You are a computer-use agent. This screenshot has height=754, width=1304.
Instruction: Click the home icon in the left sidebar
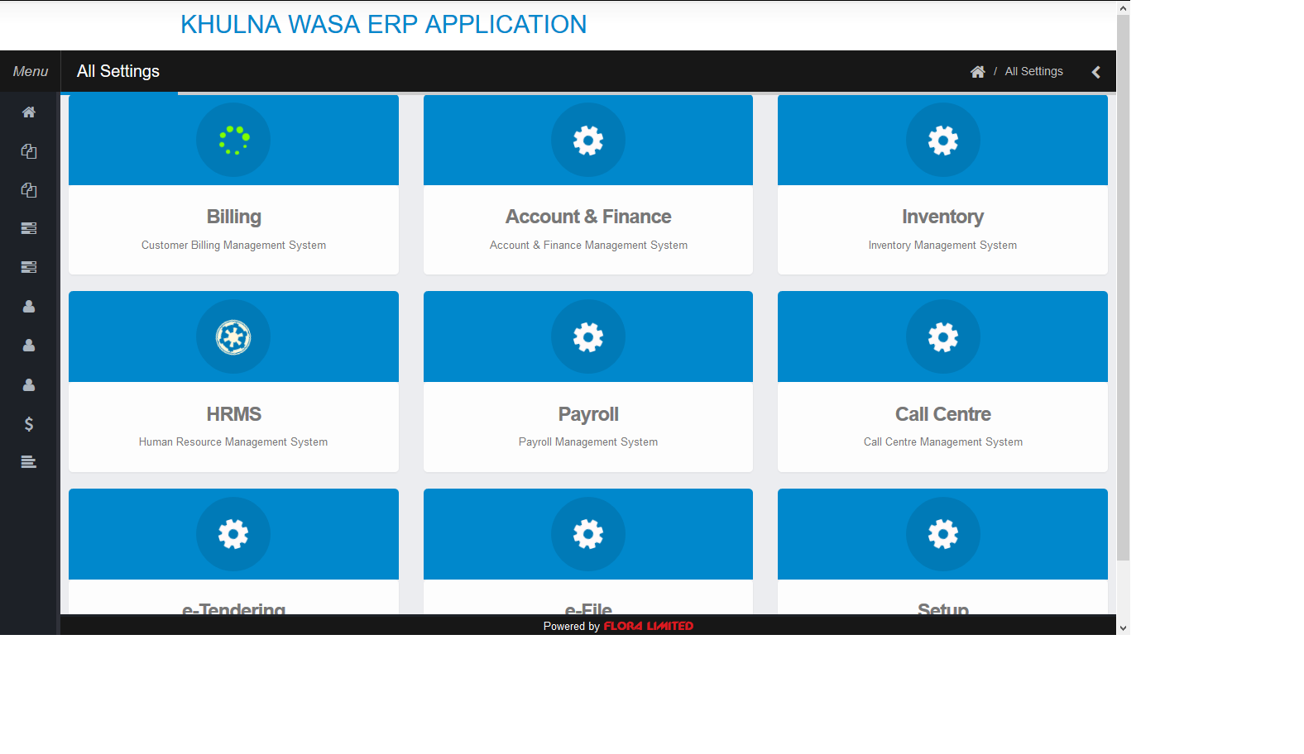tap(29, 112)
